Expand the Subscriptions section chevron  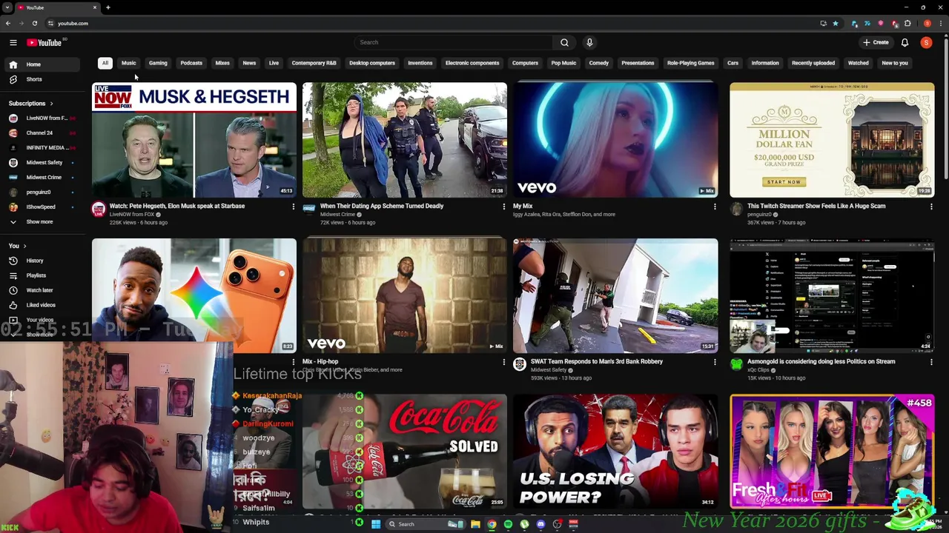pos(51,104)
